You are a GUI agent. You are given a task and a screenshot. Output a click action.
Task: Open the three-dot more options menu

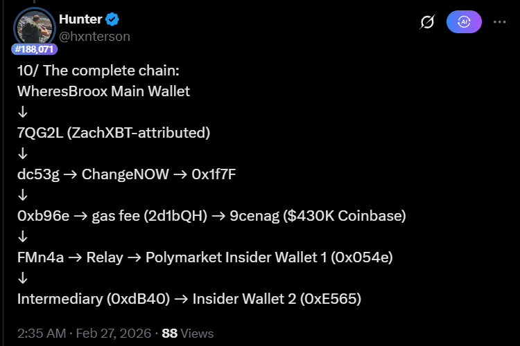(x=499, y=22)
